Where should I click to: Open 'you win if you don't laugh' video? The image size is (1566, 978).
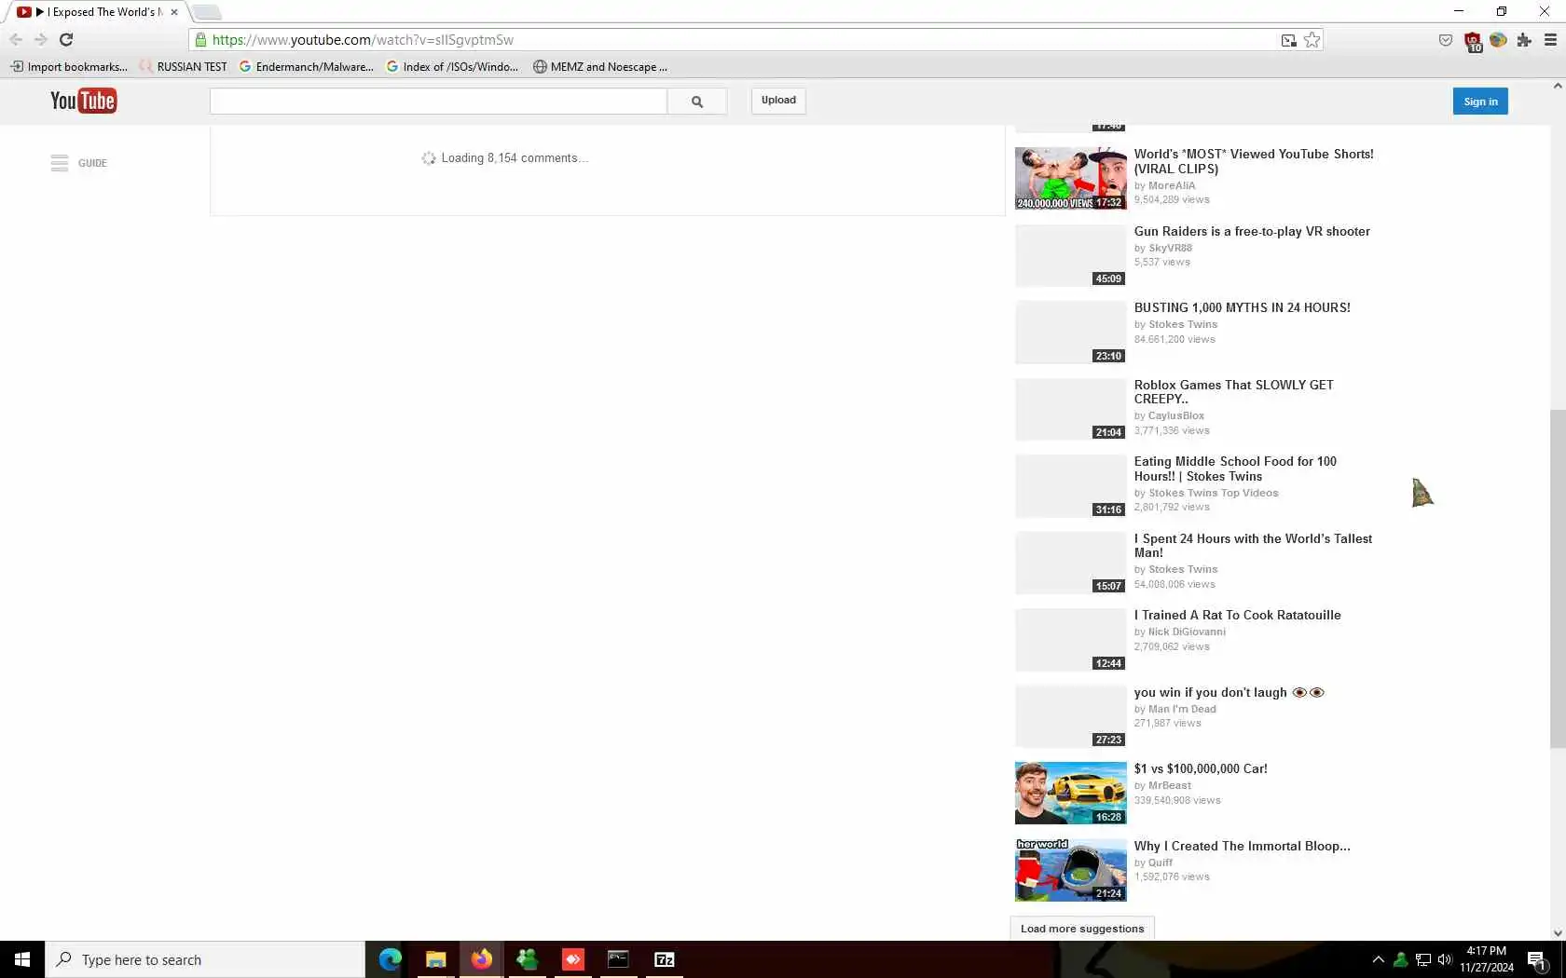pyautogui.click(x=1229, y=693)
